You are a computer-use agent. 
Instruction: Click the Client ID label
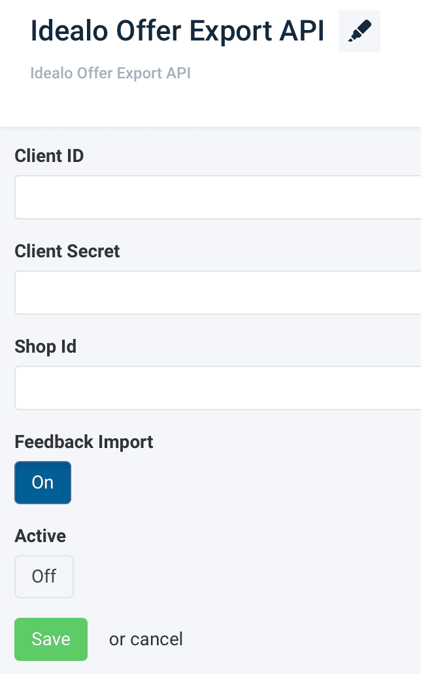coord(49,156)
